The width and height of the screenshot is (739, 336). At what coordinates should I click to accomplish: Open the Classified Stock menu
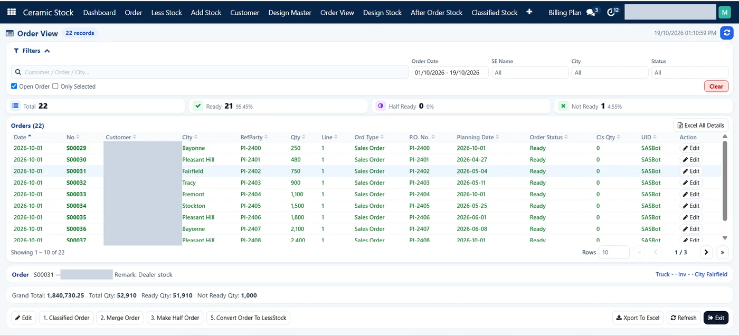[495, 12]
